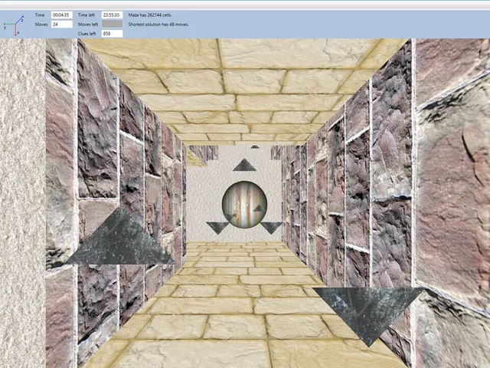This screenshot has width=490, height=368.
Task: Click the small triangle overlapping the Jupiter sphere
Action: pyautogui.click(x=259, y=208)
